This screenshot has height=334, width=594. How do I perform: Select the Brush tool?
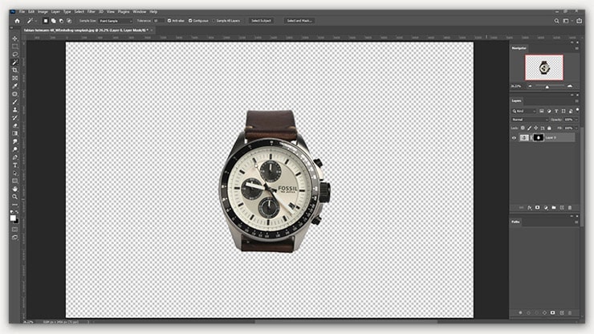pos(14,102)
